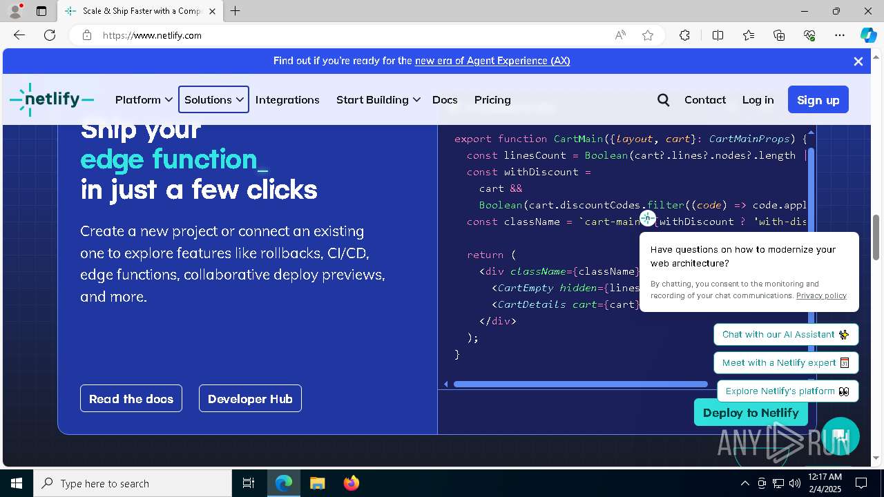This screenshot has width=884, height=497.
Task: Open the site search magnifier icon
Action: pyautogui.click(x=664, y=100)
